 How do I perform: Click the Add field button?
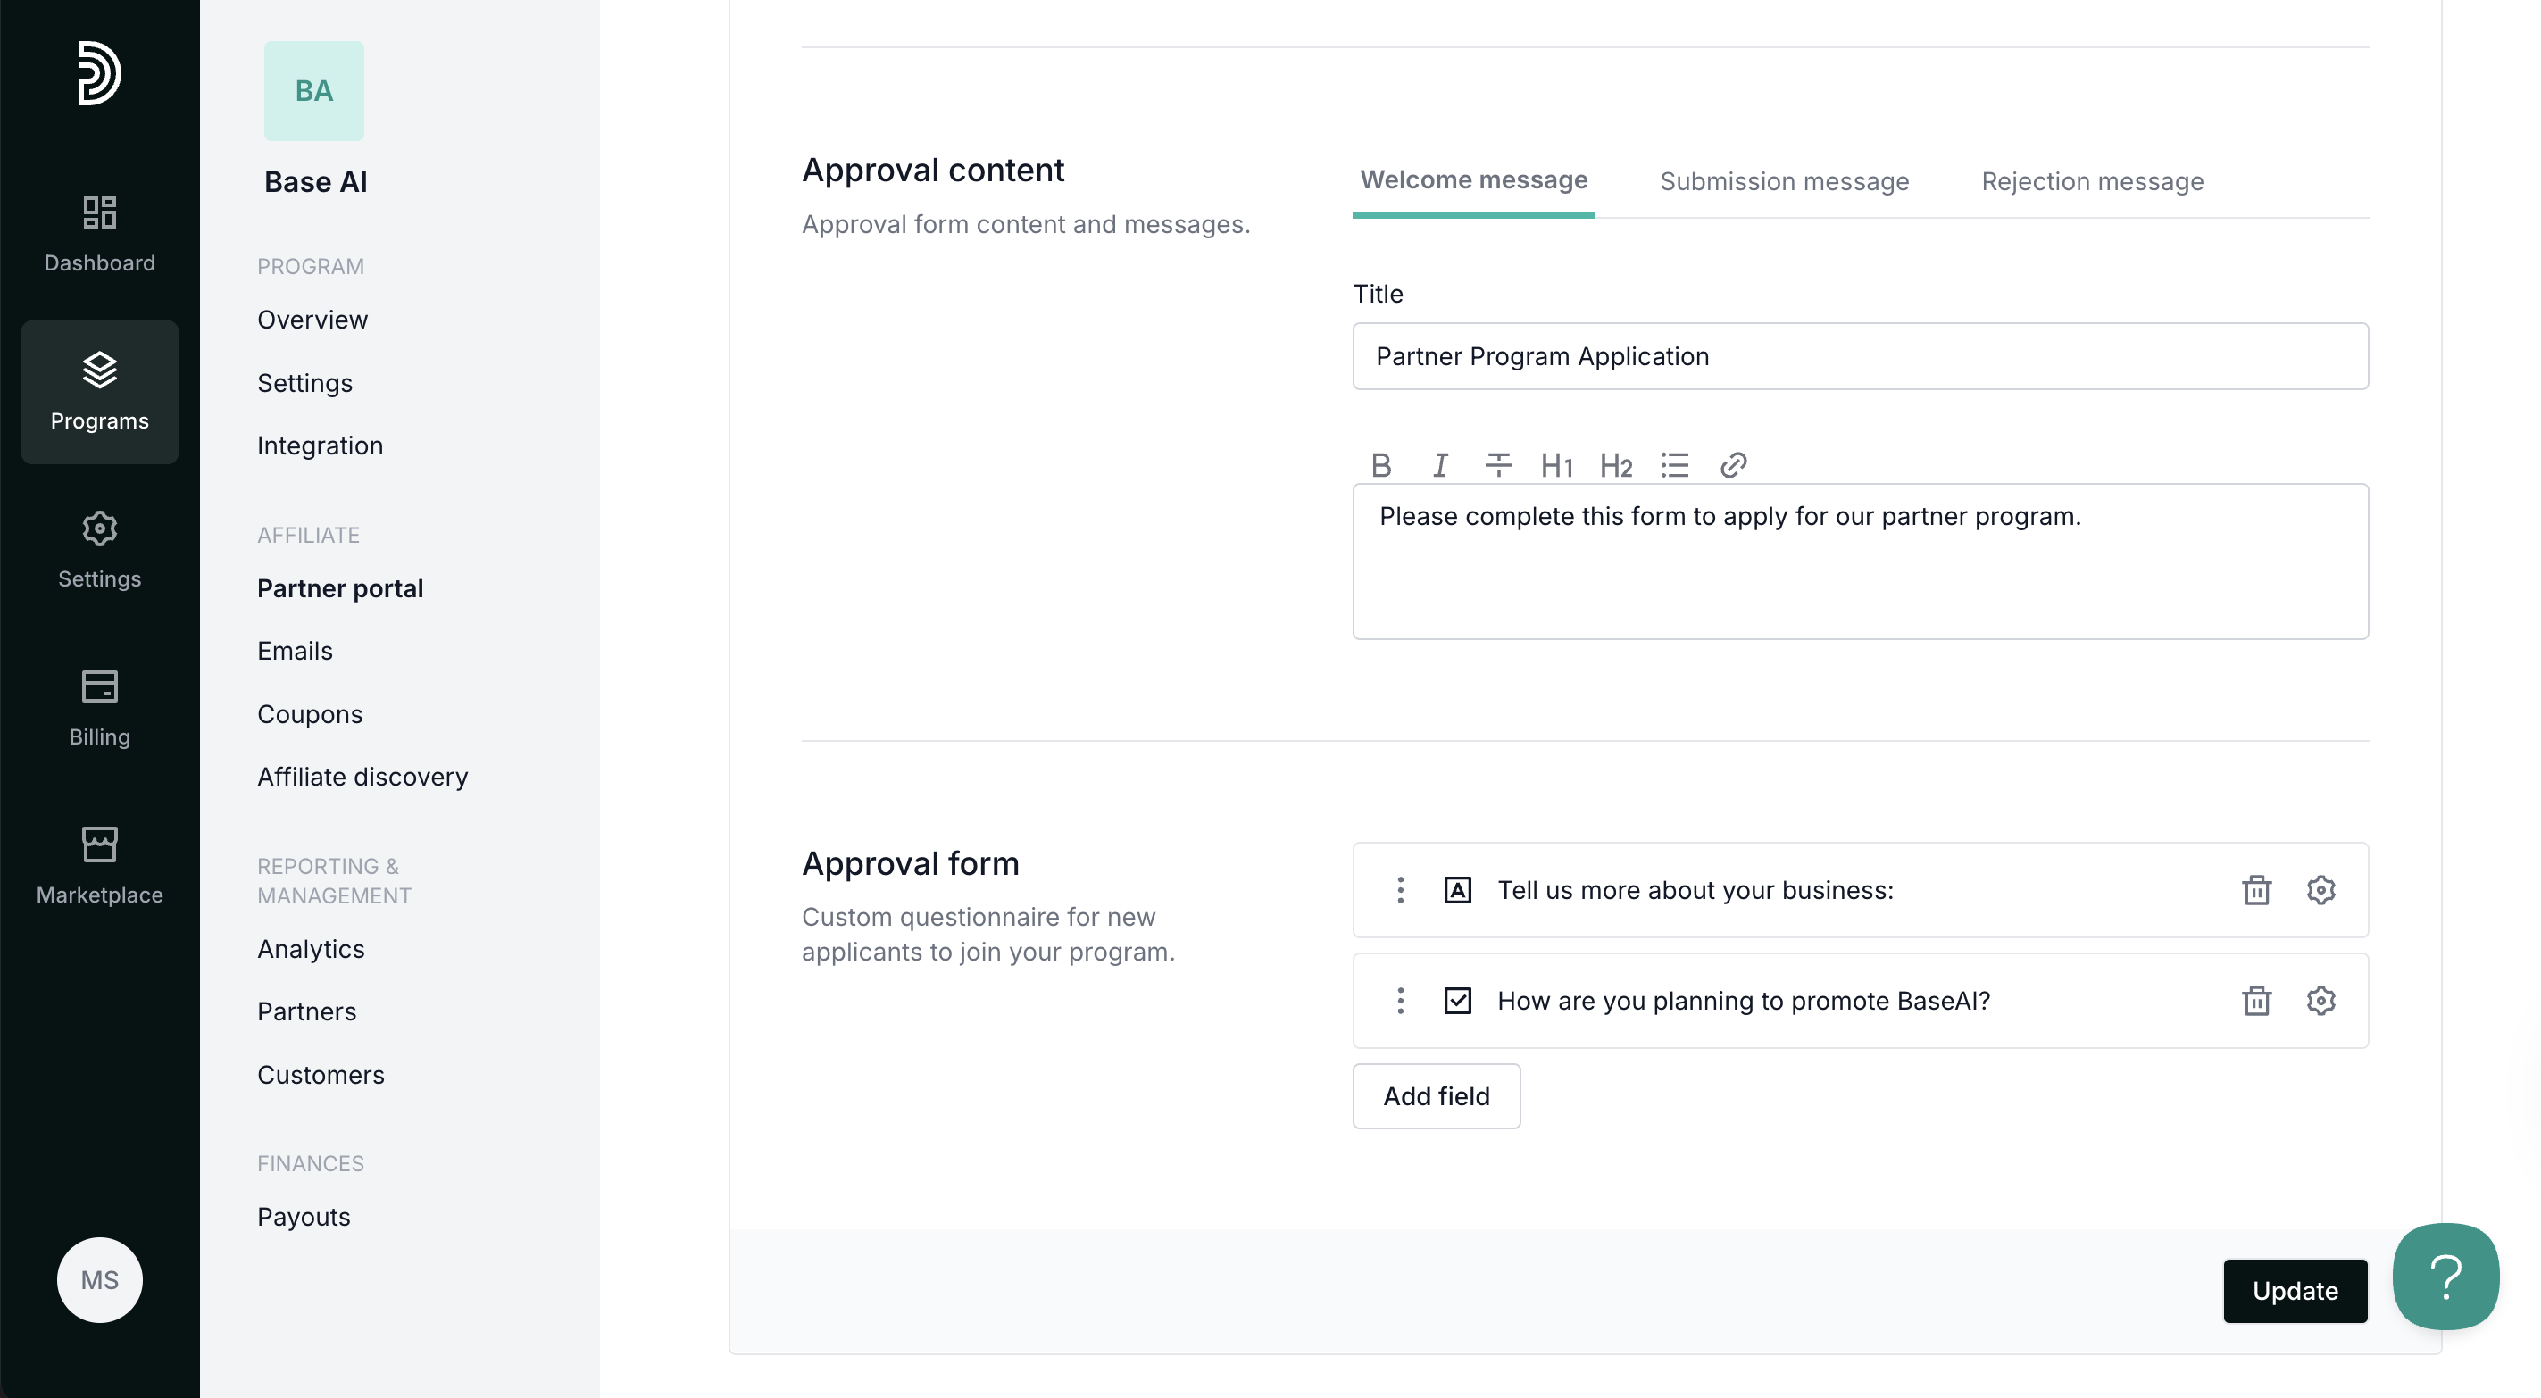[1436, 1096]
